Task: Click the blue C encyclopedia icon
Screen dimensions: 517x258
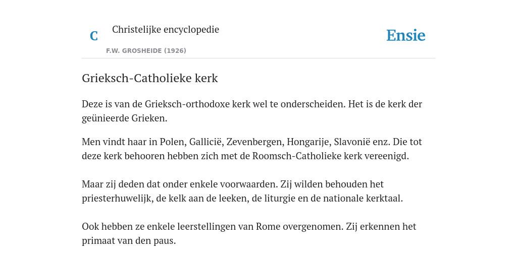Action: (x=94, y=36)
